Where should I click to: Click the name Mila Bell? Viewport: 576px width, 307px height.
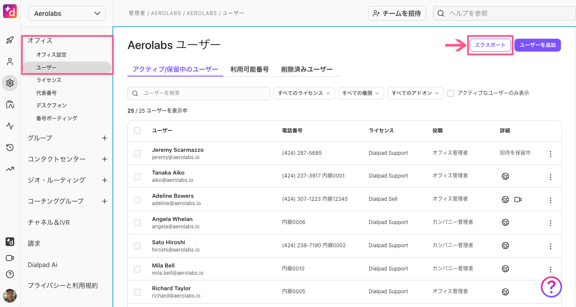pos(163,266)
